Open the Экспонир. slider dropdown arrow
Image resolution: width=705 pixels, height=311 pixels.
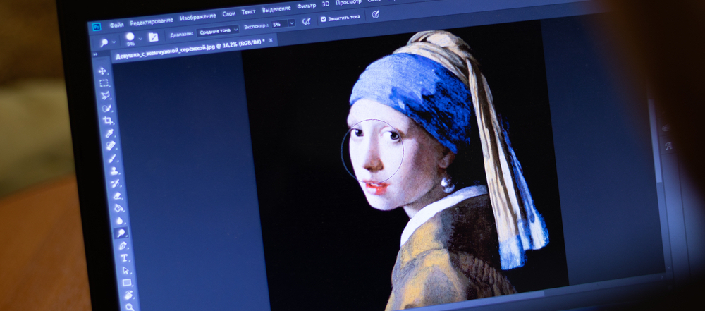click(x=291, y=23)
